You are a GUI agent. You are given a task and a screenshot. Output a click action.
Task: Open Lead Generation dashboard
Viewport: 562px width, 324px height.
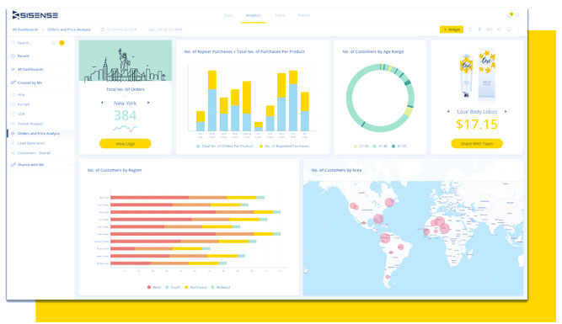point(31,143)
